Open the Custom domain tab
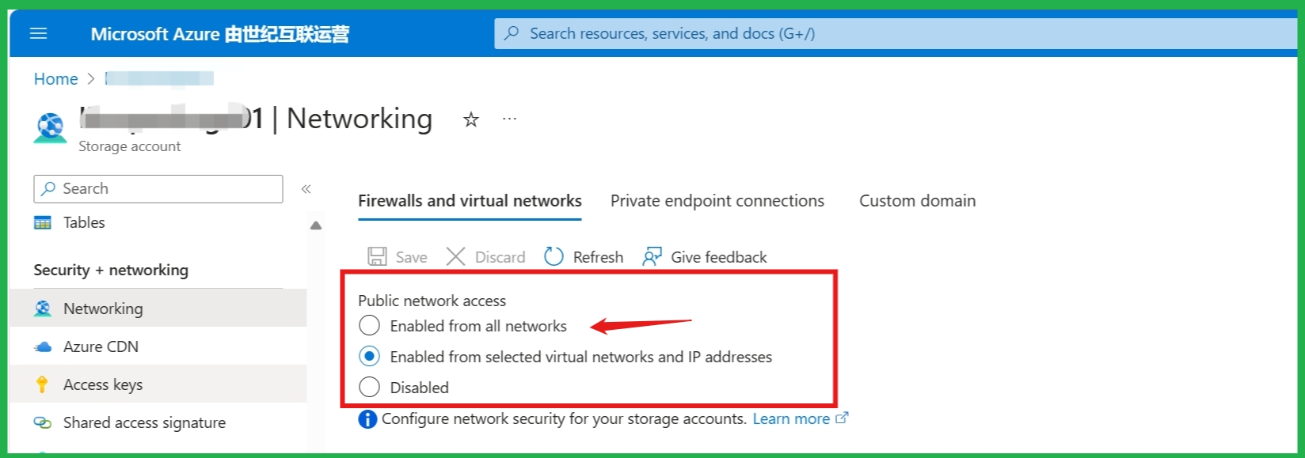Screen dimensions: 1305x458 tap(917, 201)
